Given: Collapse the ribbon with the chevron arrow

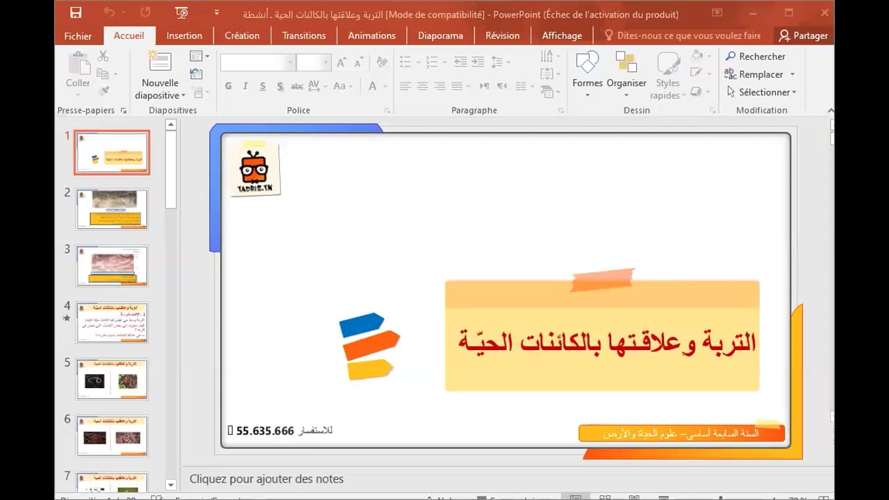Looking at the screenshot, I should [830, 110].
